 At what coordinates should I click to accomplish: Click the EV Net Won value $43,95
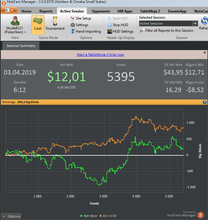point(173,72)
